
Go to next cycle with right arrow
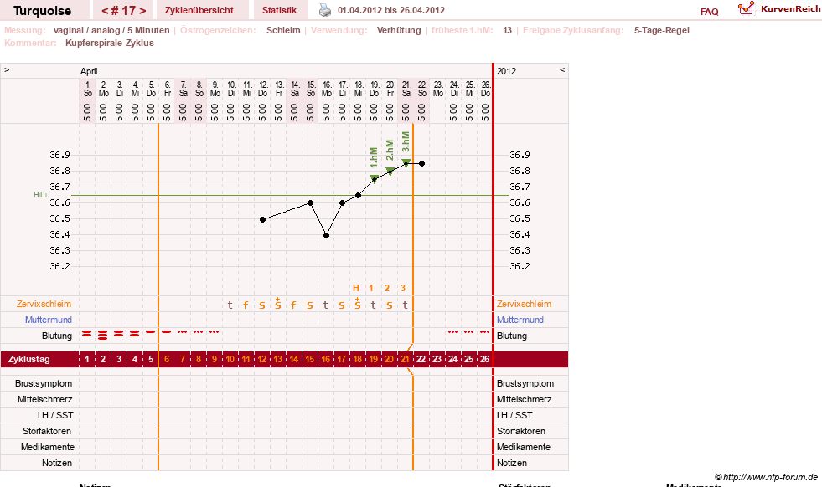tap(142, 11)
